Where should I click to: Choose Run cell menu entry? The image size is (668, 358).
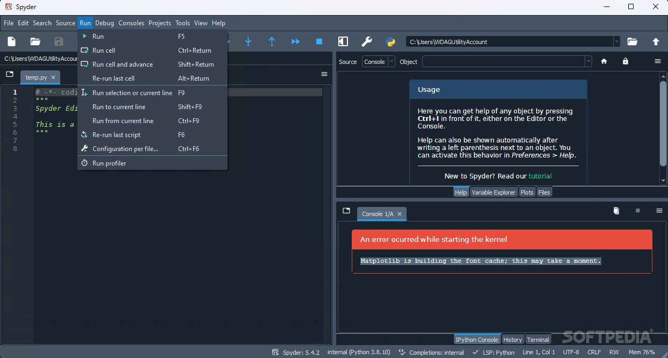153,51
